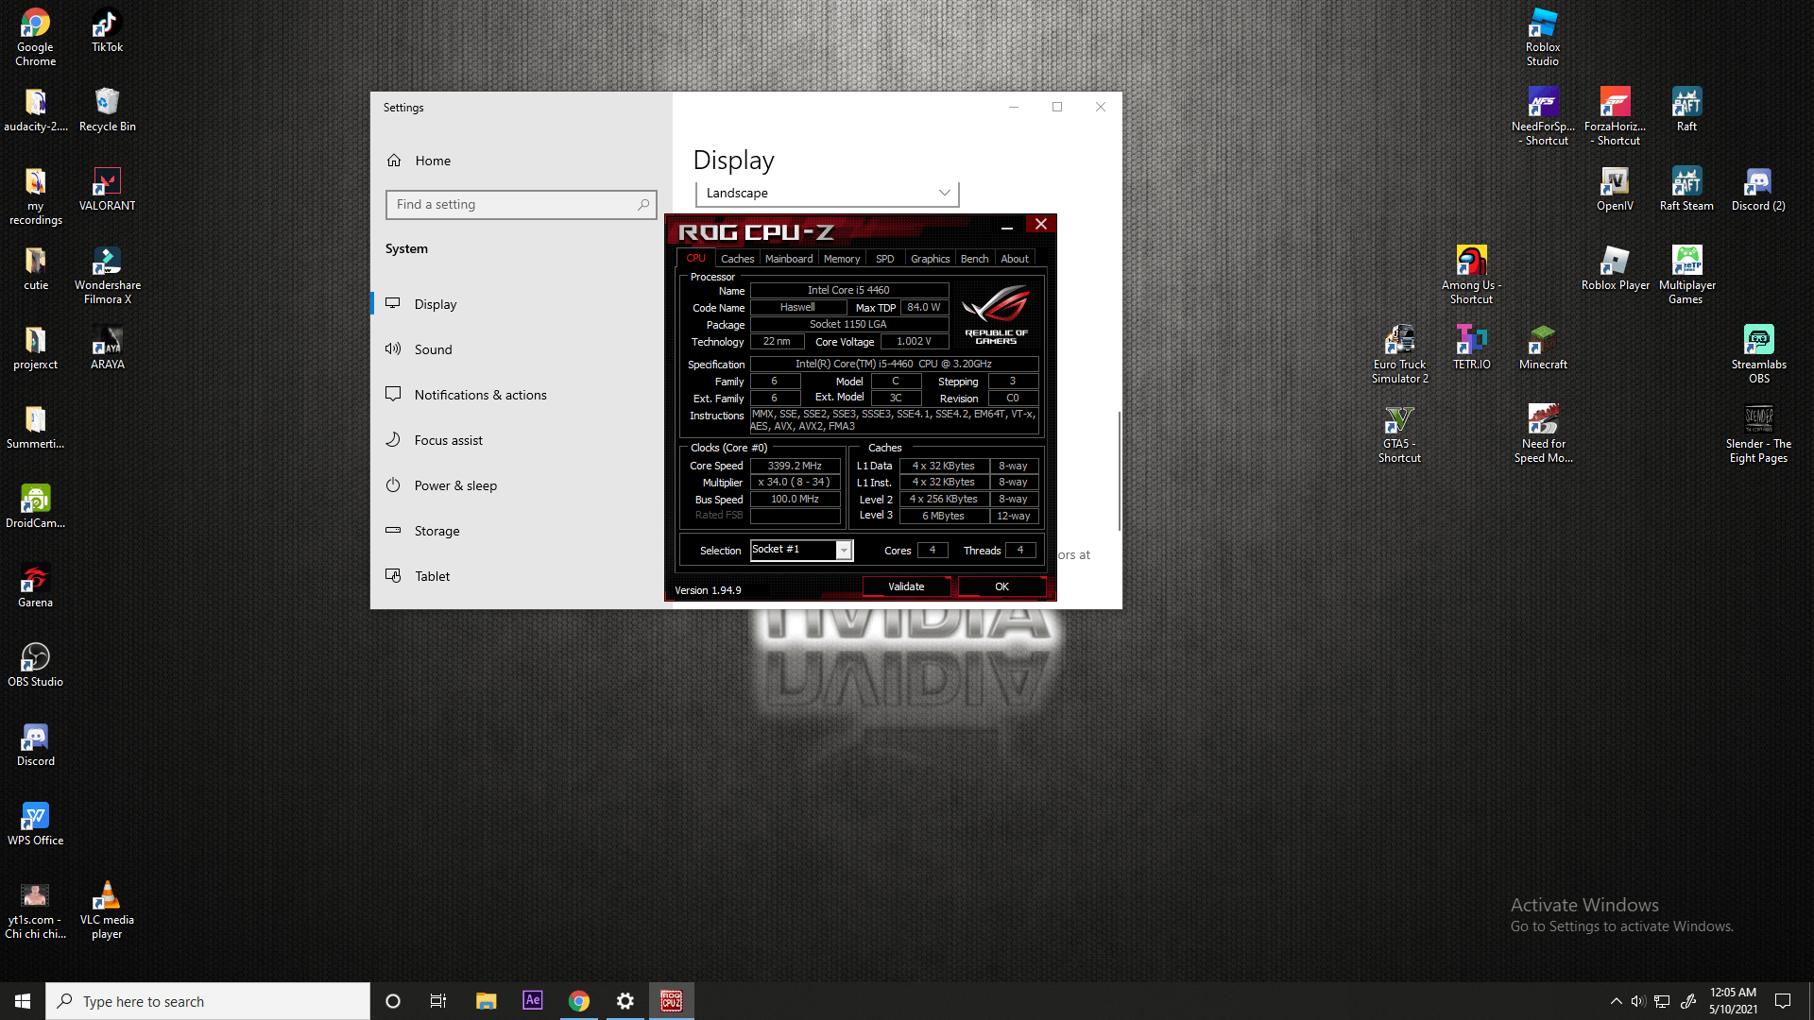Open Roblox Studio desktop shortcut
Viewport: 1814px width, 1020px height.
coord(1543,38)
